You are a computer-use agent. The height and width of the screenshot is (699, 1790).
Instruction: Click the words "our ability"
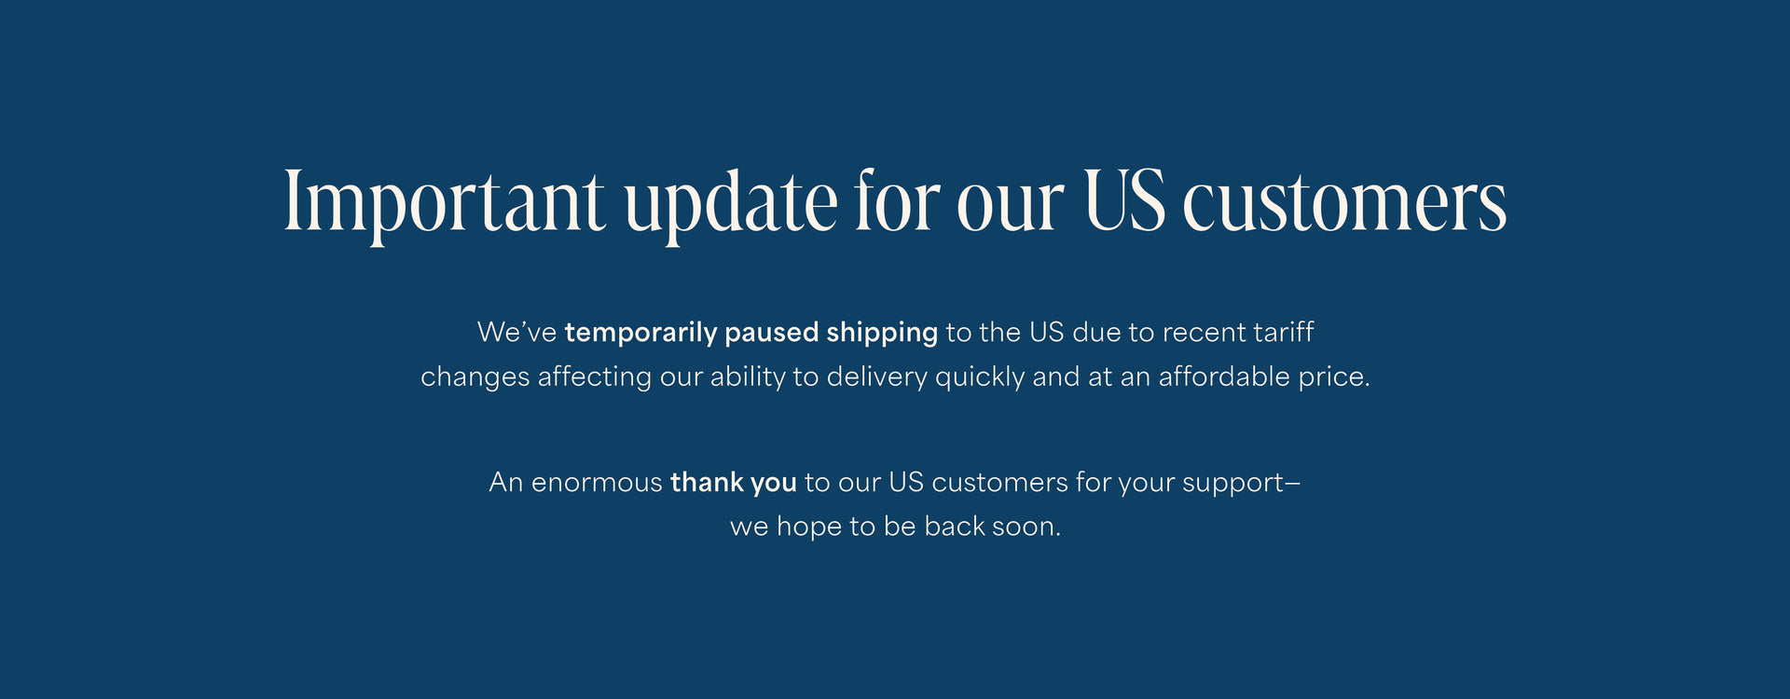coord(723,377)
